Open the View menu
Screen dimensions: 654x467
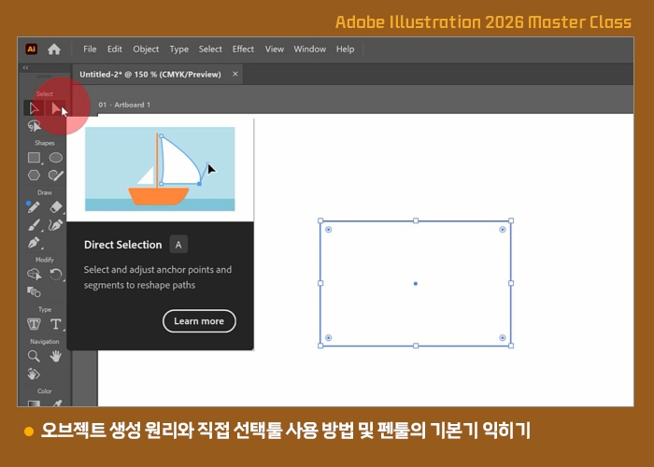pos(275,50)
